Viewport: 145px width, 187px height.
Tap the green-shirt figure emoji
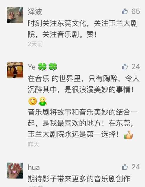click(43, 101)
